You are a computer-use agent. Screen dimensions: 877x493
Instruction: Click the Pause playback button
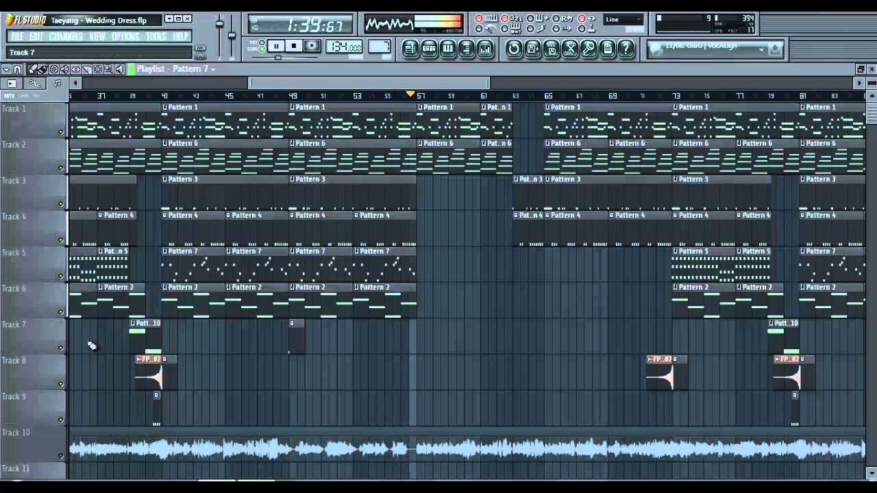(276, 46)
